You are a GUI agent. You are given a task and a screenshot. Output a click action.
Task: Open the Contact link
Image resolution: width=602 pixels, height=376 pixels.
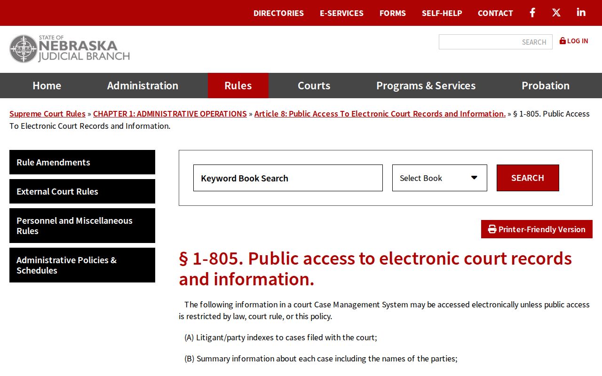tap(495, 13)
